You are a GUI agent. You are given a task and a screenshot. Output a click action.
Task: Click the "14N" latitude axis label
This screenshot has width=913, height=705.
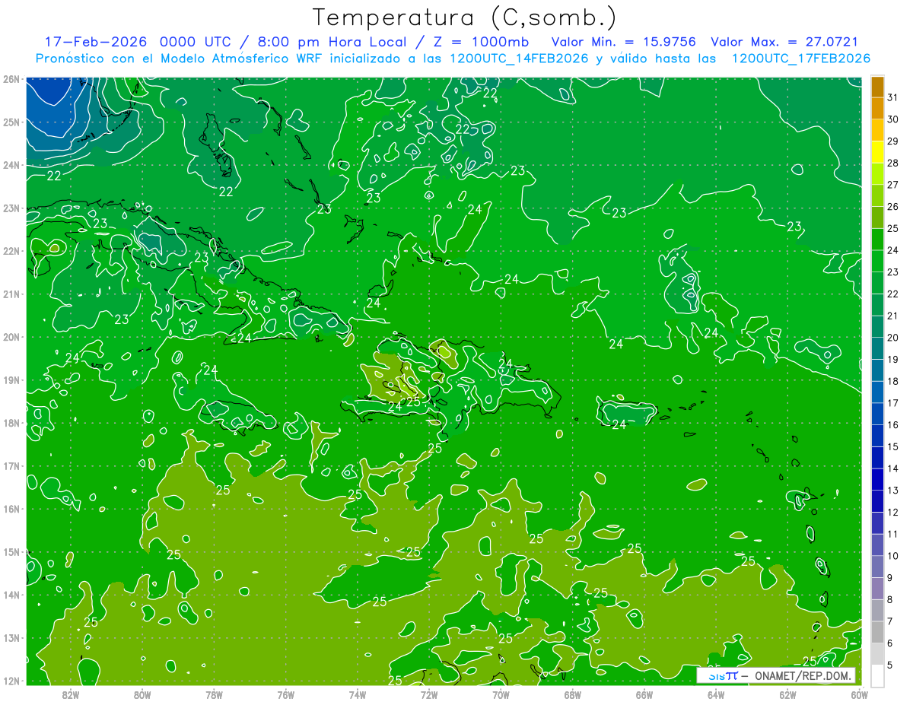(11, 595)
